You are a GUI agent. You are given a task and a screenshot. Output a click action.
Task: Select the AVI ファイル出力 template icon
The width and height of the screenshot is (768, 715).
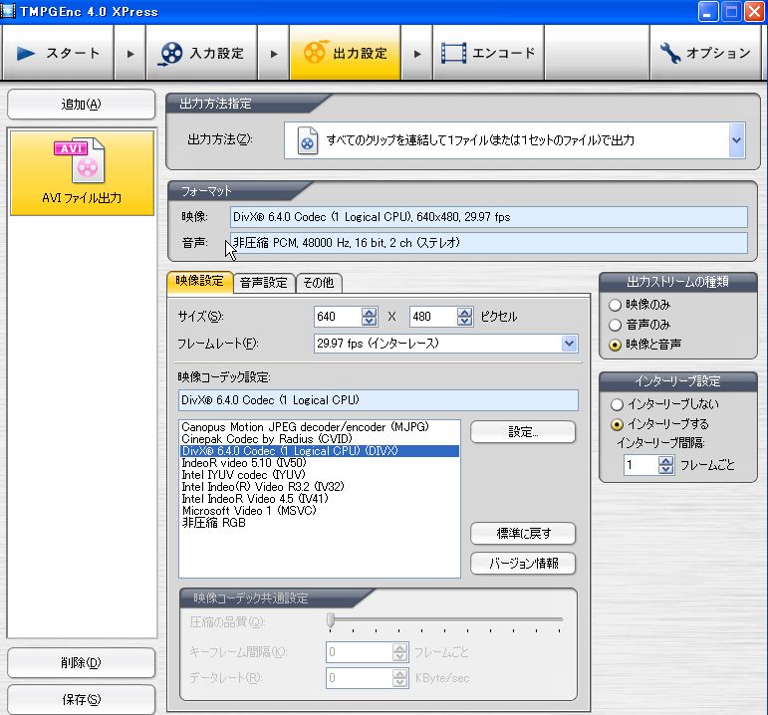[x=83, y=172]
